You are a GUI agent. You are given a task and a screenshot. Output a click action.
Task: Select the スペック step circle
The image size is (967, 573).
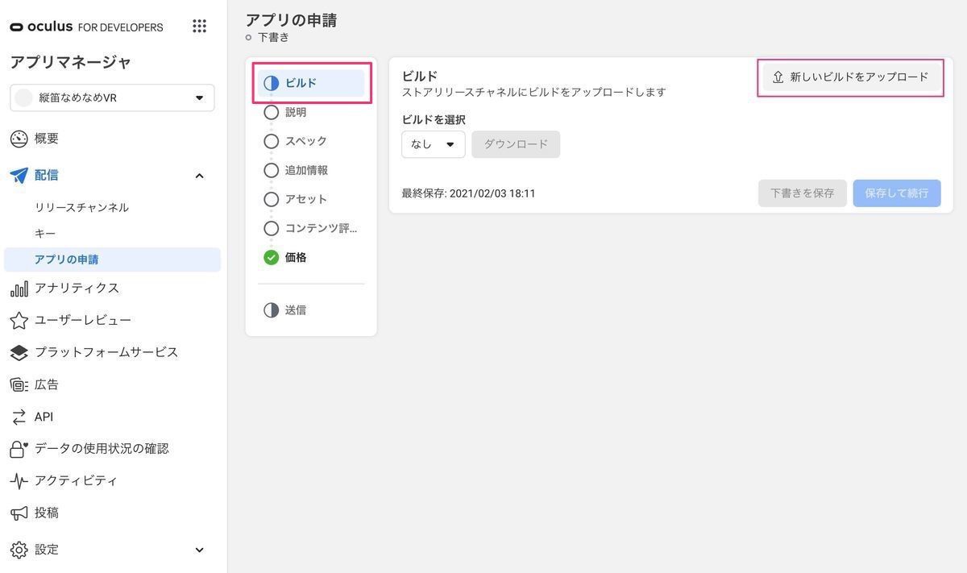(x=272, y=141)
